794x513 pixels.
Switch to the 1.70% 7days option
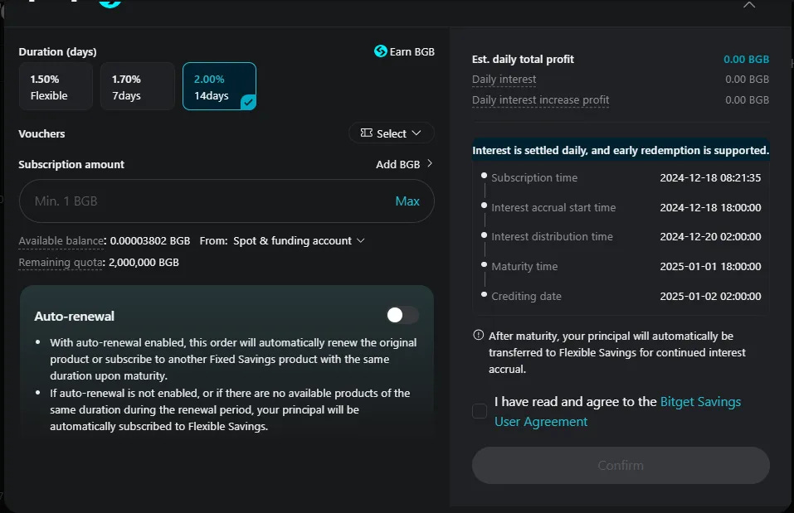(x=137, y=85)
